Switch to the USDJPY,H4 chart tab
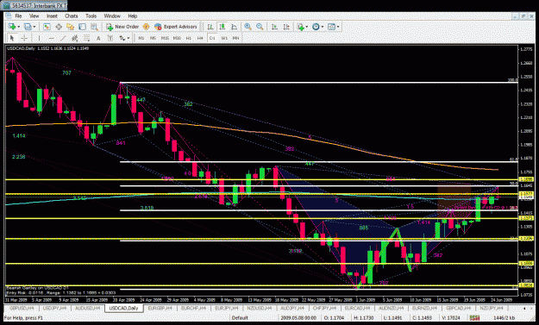The image size is (539, 325). pyautogui.click(x=55, y=308)
